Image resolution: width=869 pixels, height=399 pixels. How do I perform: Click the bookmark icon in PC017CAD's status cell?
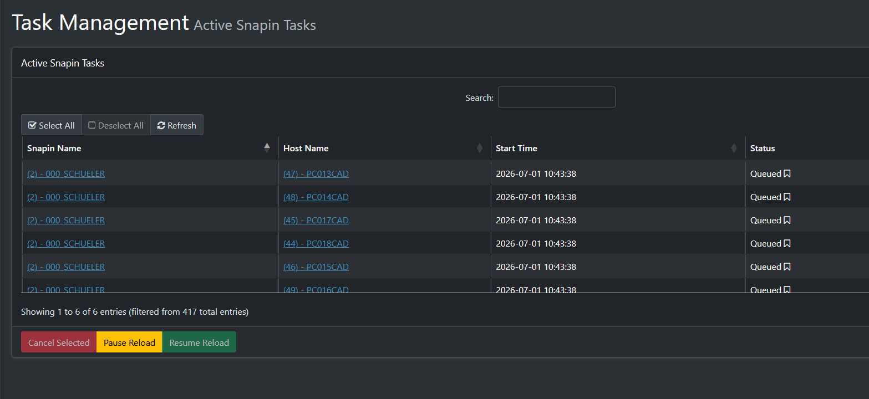pyautogui.click(x=787, y=221)
